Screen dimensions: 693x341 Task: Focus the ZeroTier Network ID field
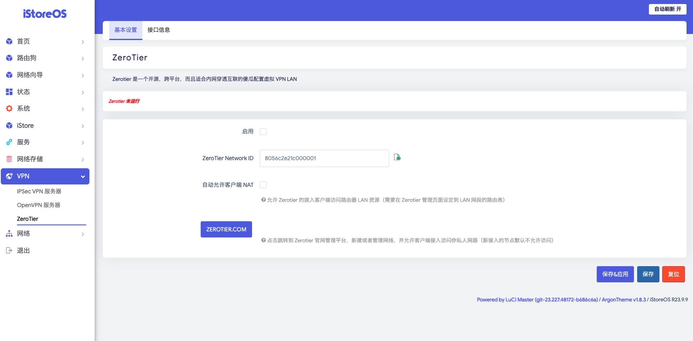click(x=324, y=158)
